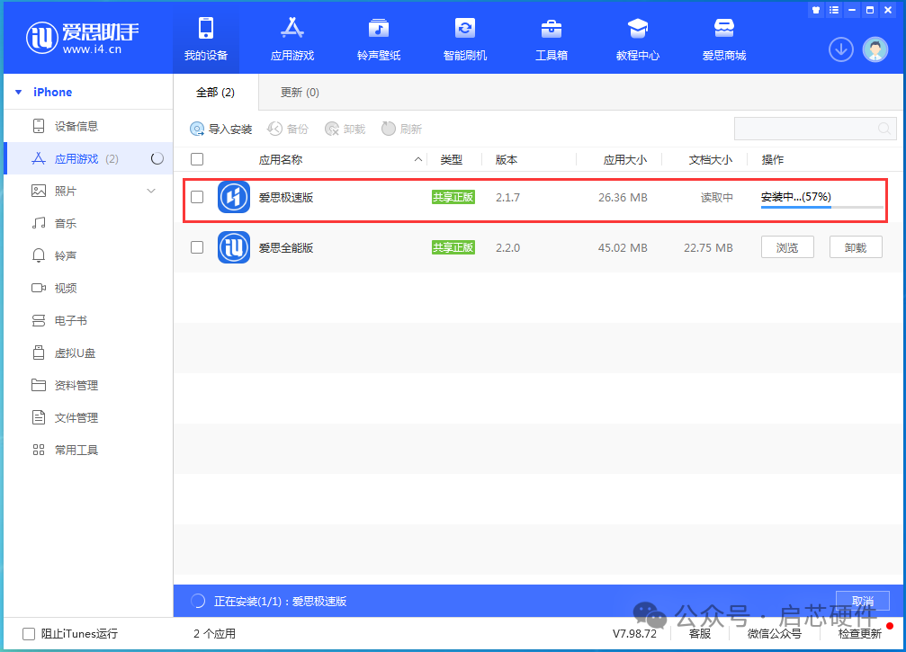Click the 卸载 toolbar button
Screen dimensions: 906x652
(345, 129)
